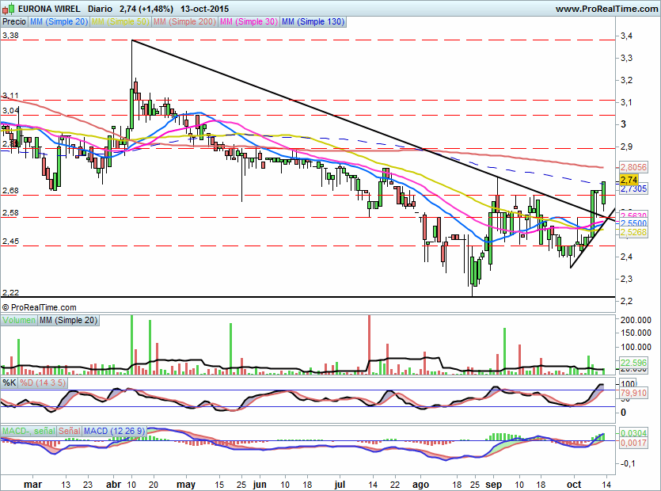
Task: Click the sep label on the time axis
Action: pyautogui.click(x=494, y=484)
